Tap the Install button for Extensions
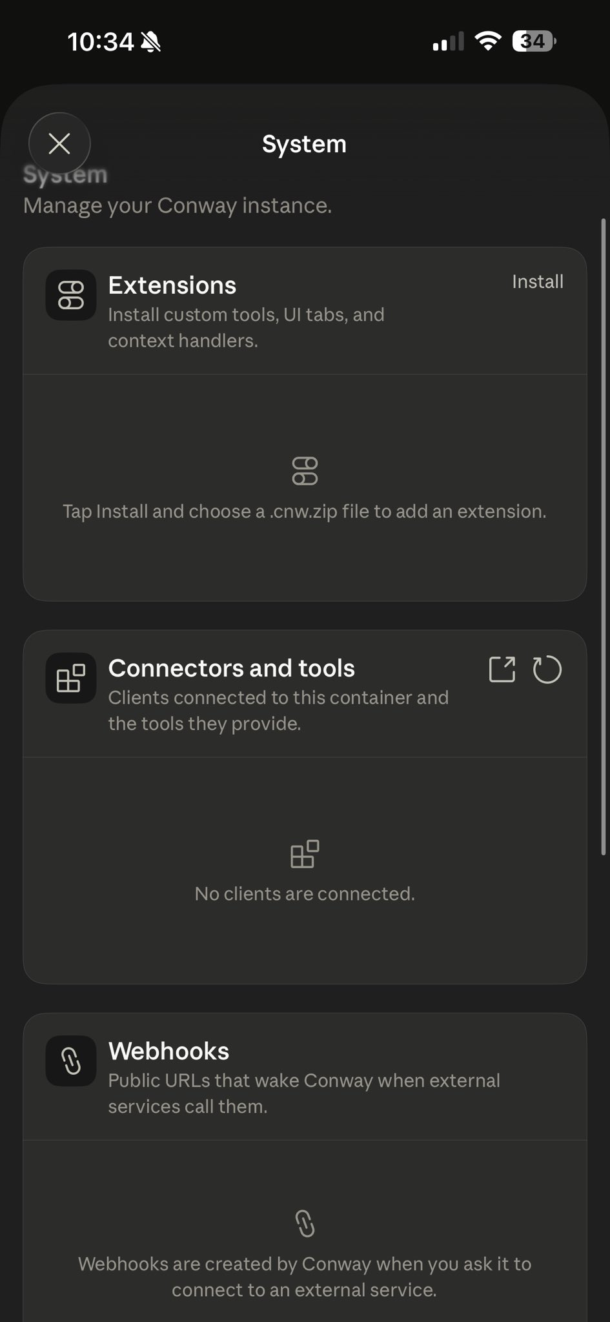Screen dimensions: 610x1322 point(537,281)
